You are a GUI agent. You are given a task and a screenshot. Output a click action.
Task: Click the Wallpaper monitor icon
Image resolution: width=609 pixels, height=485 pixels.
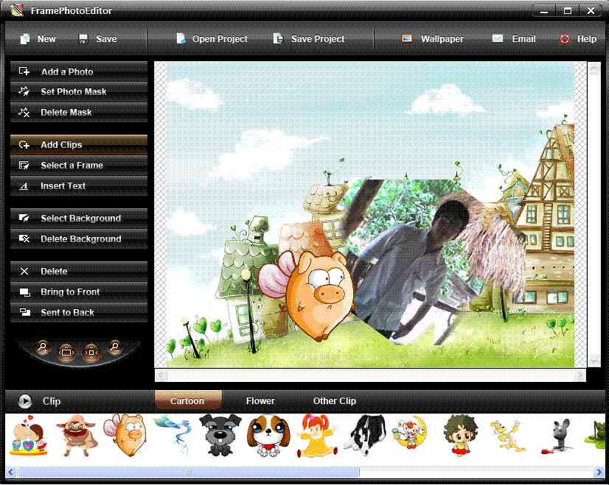(x=407, y=39)
